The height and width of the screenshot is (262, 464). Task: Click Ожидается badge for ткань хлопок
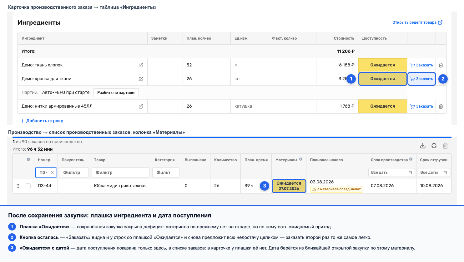pos(383,65)
